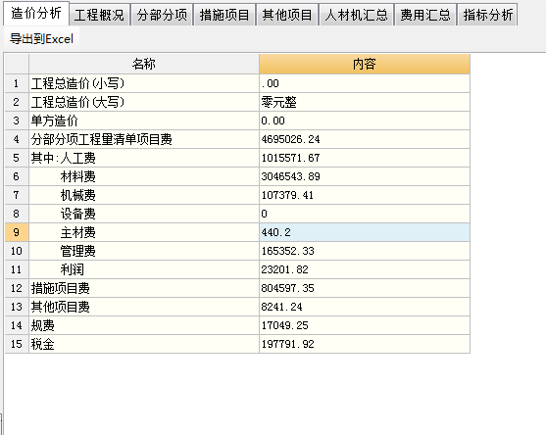The image size is (546, 435).
Task: Click the .00 value for 工程总造价(小写)
Action: pos(365,83)
